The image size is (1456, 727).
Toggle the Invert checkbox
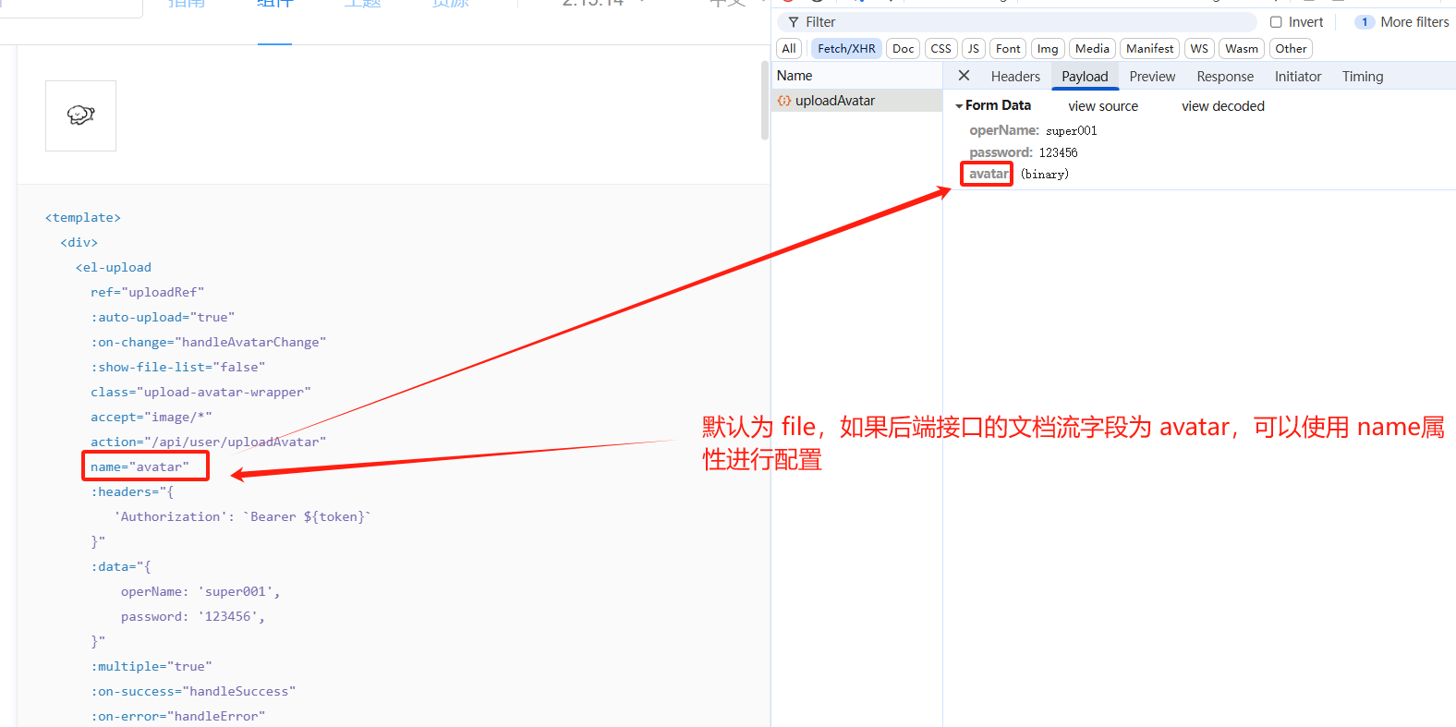click(x=1276, y=22)
